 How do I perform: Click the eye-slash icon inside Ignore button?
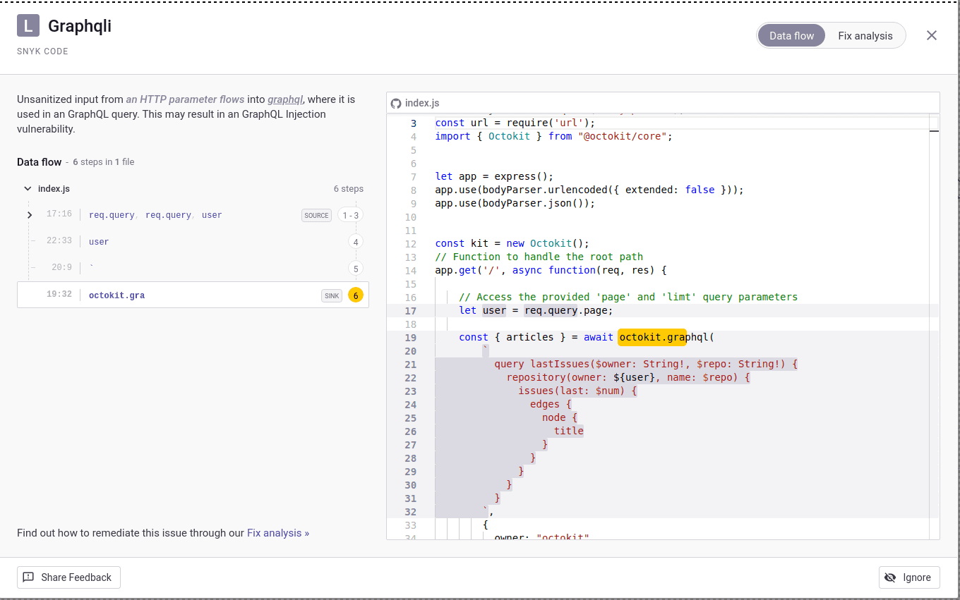click(x=890, y=577)
